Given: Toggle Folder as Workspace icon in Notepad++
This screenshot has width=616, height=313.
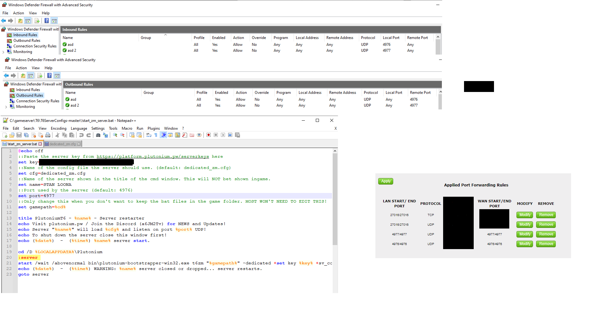Looking at the screenshot, I should tap(192, 135).
